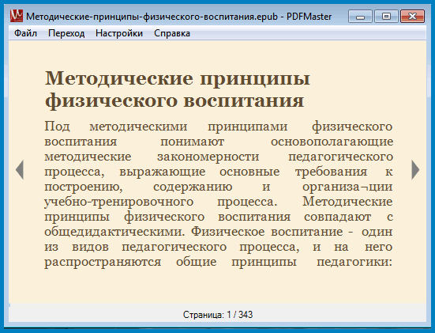Open the Файл menu
Screen dimensions: 435x333
pos(25,33)
